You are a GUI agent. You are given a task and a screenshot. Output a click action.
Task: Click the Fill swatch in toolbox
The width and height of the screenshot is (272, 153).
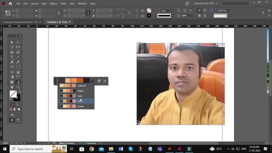point(13,94)
